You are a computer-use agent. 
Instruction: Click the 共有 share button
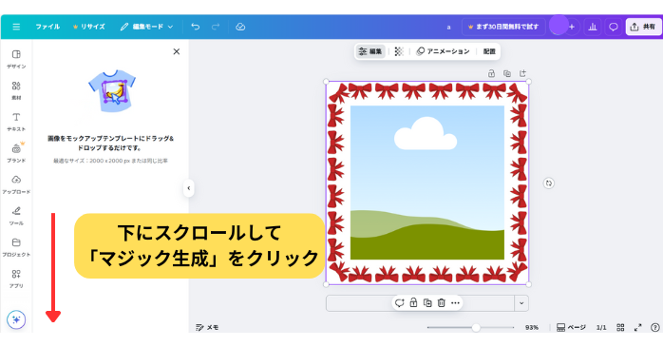coord(643,27)
